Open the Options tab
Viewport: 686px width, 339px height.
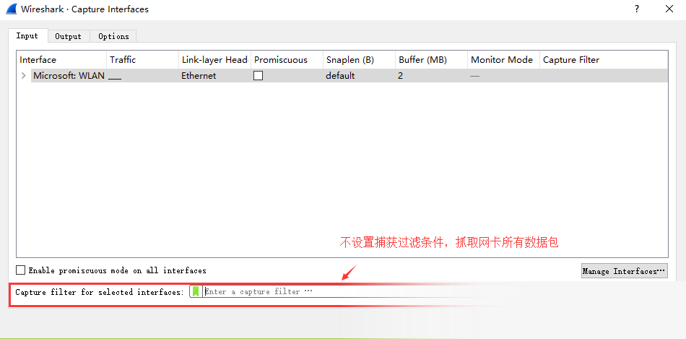pyautogui.click(x=113, y=36)
